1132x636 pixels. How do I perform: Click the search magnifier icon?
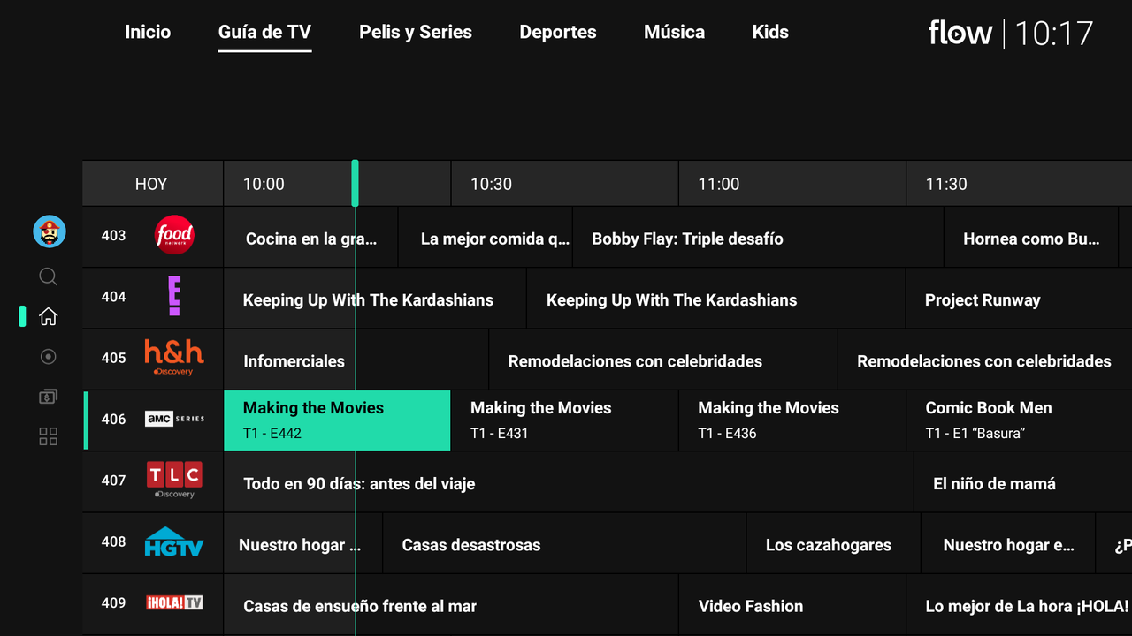coord(49,277)
